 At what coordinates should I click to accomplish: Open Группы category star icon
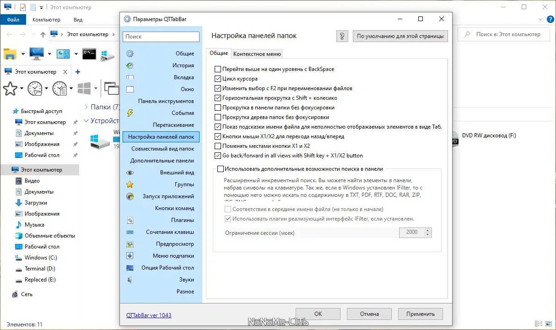click(x=130, y=184)
